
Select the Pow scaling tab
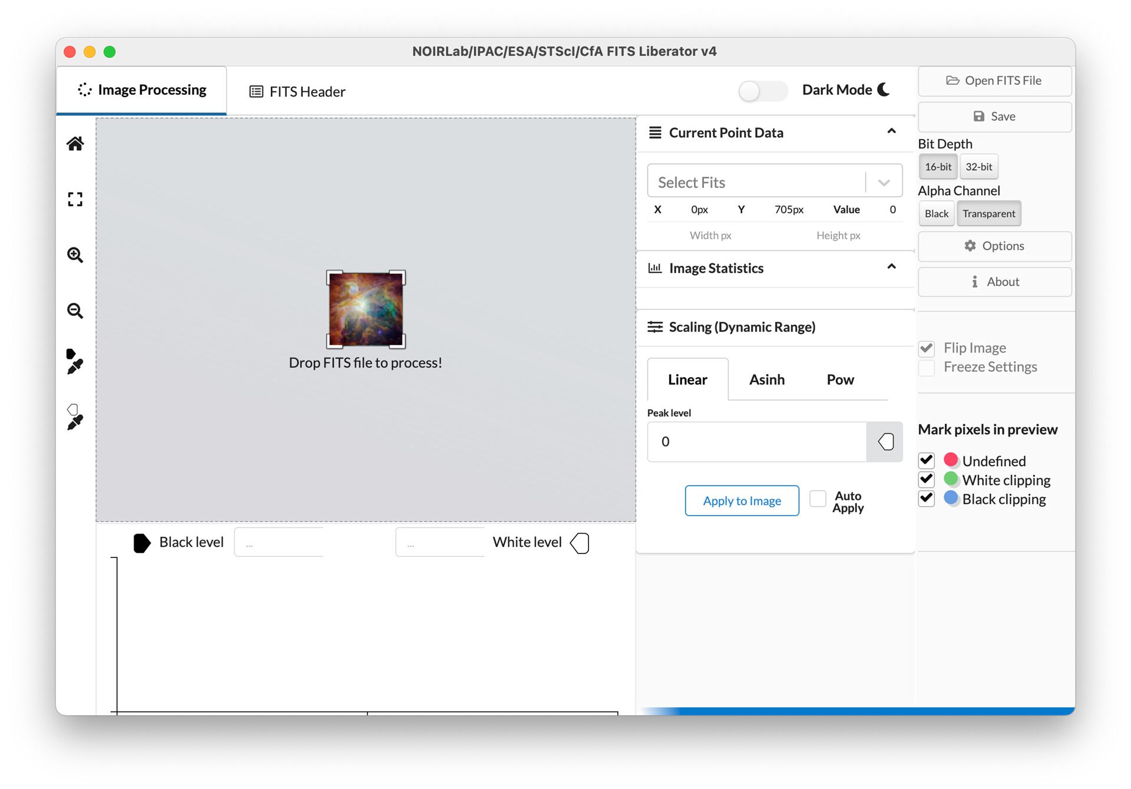pos(840,379)
